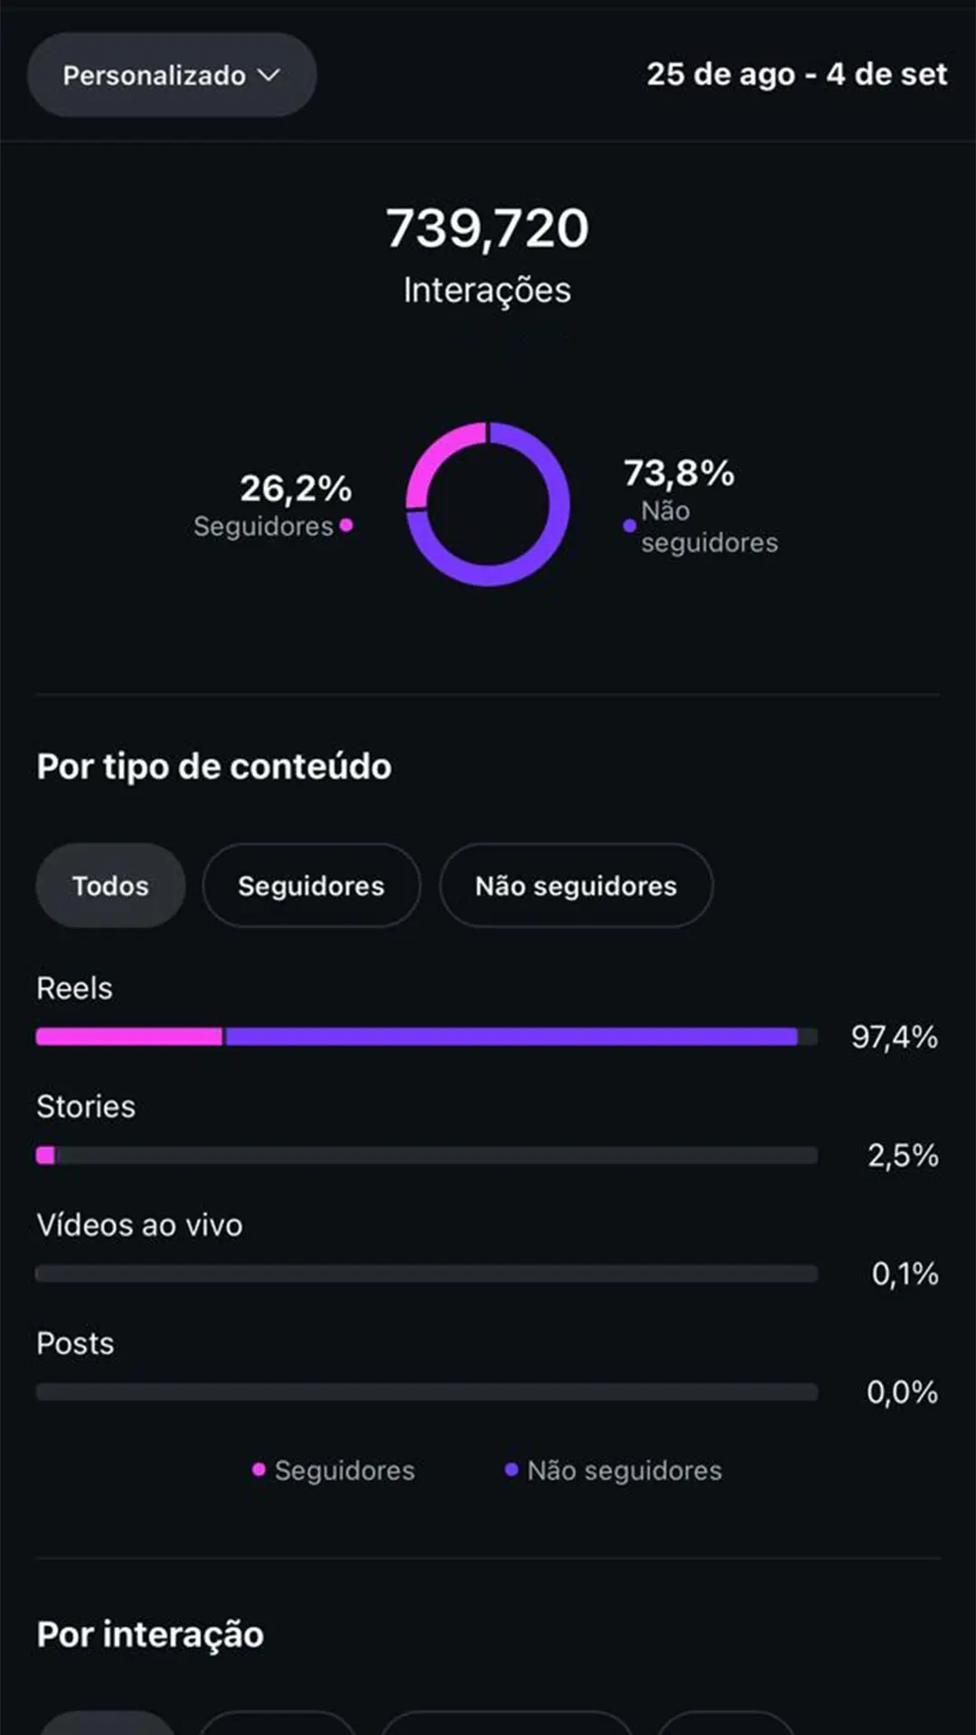The height and width of the screenshot is (1735, 976).
Task: Click the Reels progress bar
Action: coord(425,1036)
